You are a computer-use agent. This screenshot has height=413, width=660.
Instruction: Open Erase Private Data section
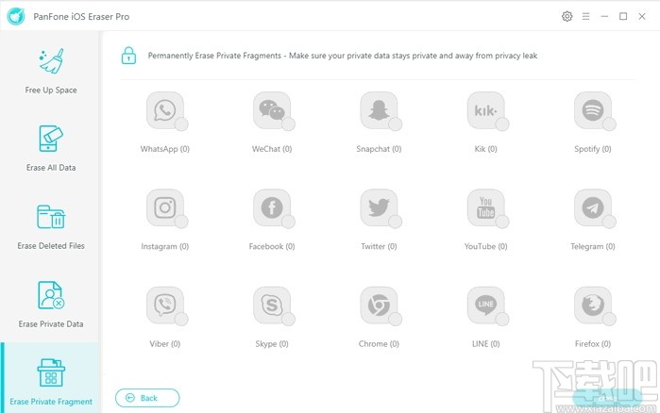pyautogui.click(x=51, y=305)
